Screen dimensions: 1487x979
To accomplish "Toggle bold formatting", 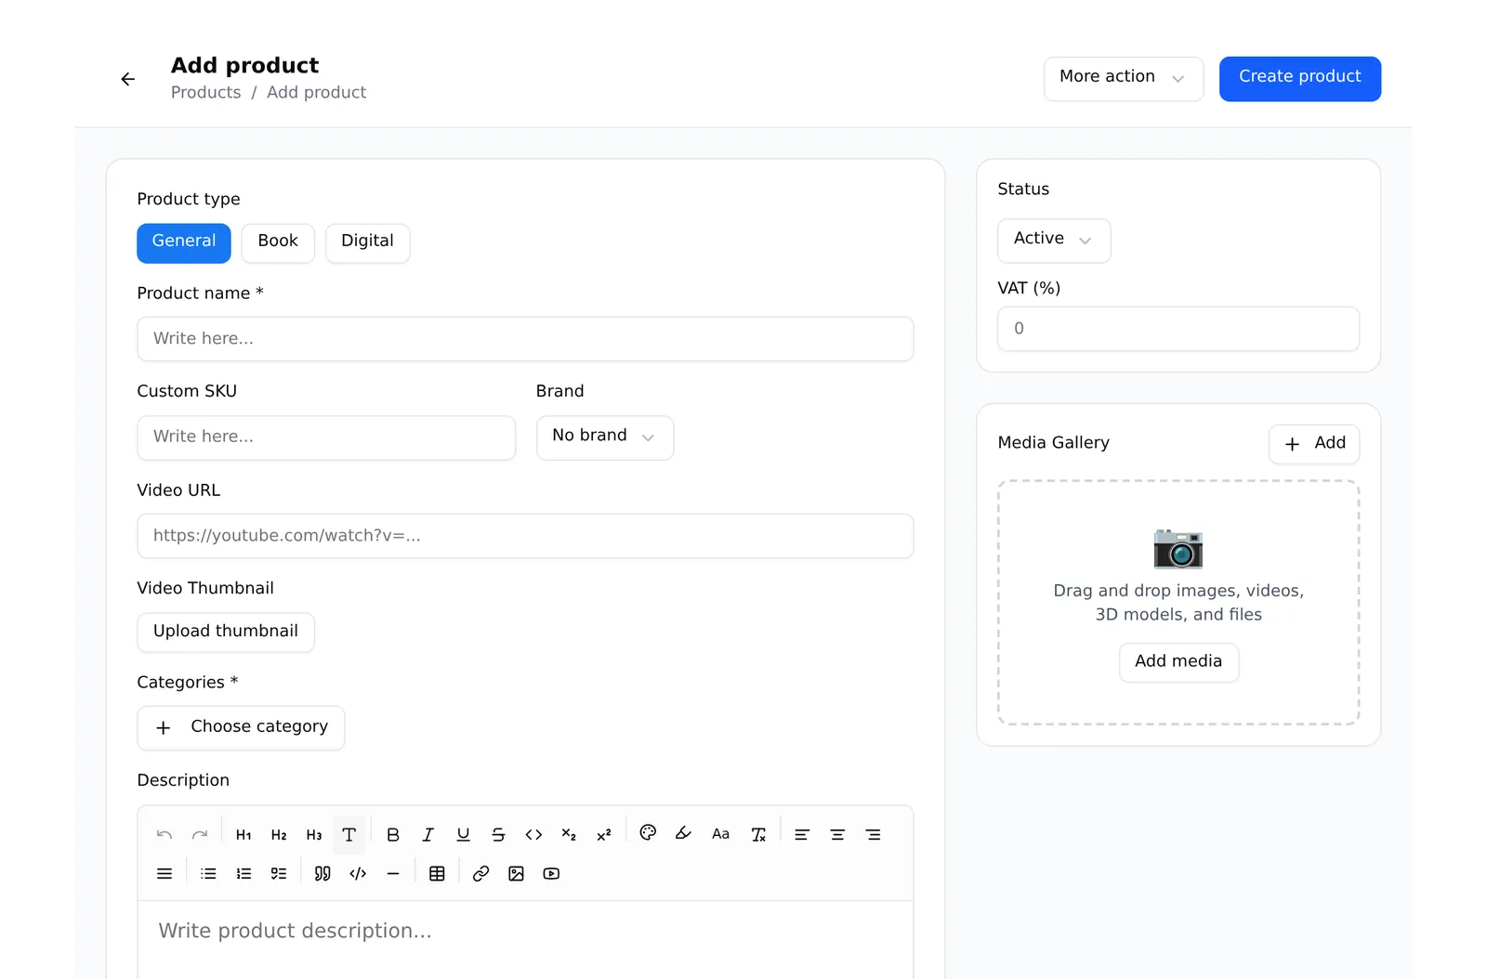I will pos(393,835).
